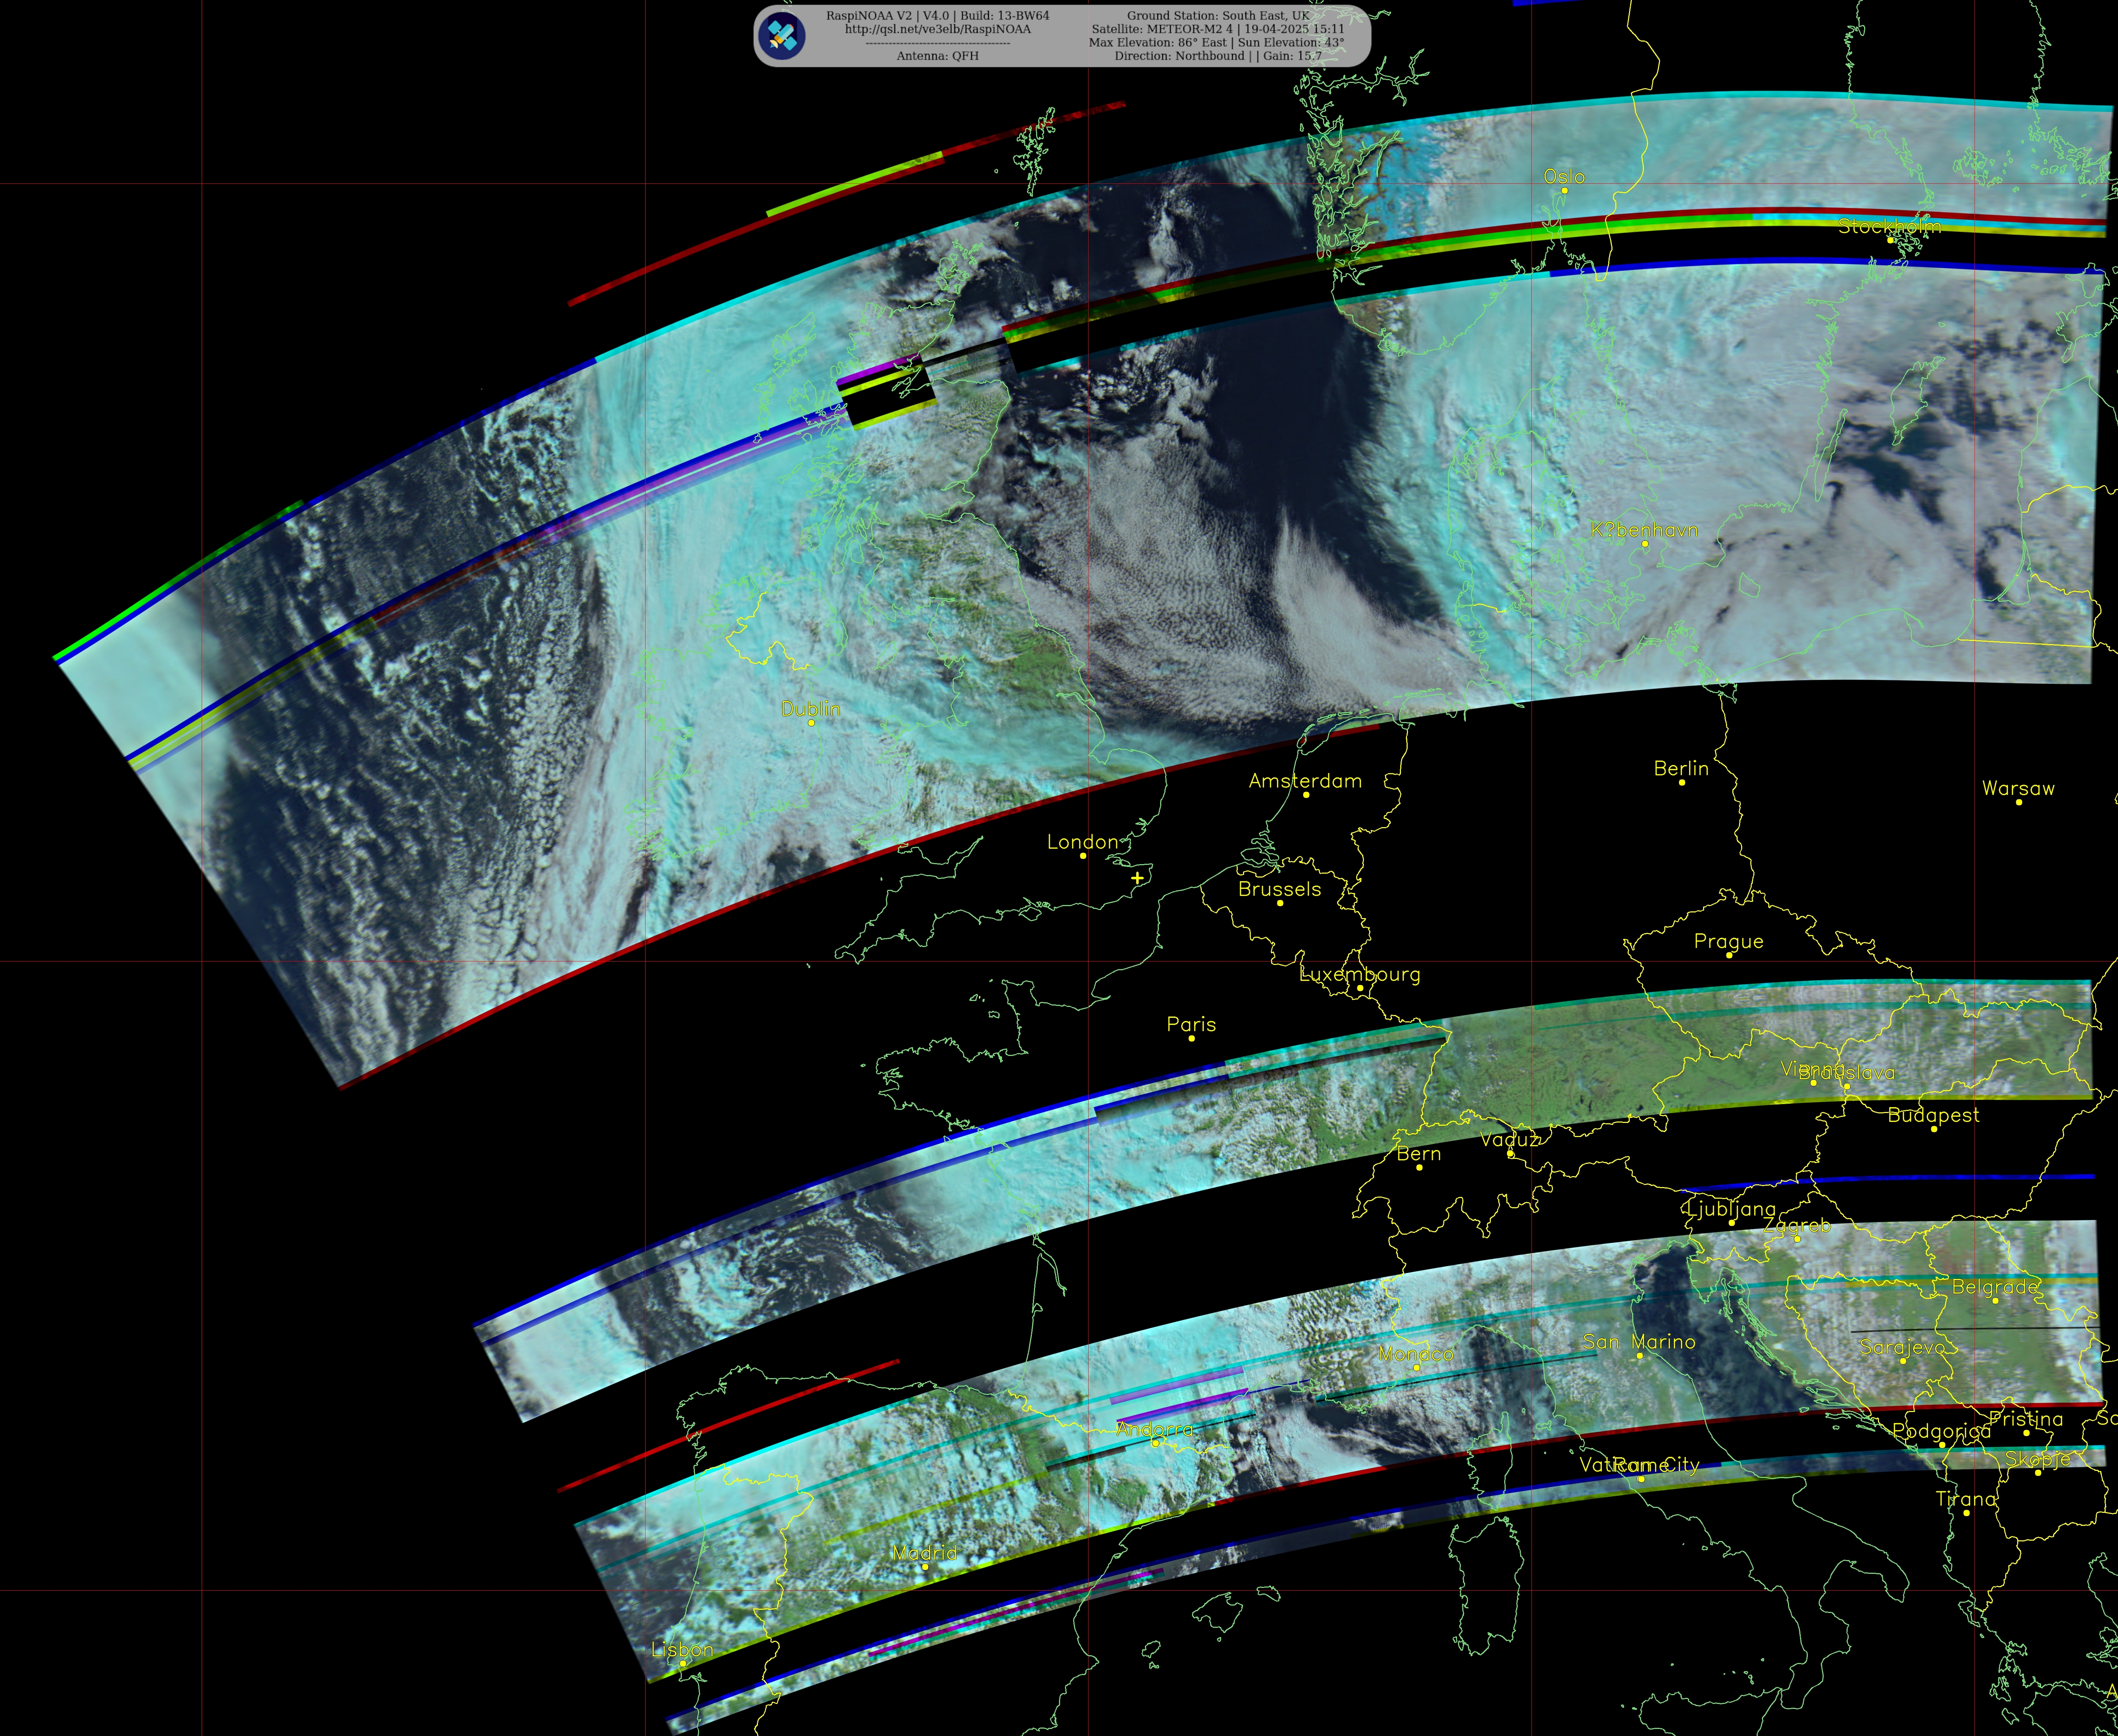Click the Pristina city label
The width and height of the screenshot is (2118, 1736).
2026,1419
